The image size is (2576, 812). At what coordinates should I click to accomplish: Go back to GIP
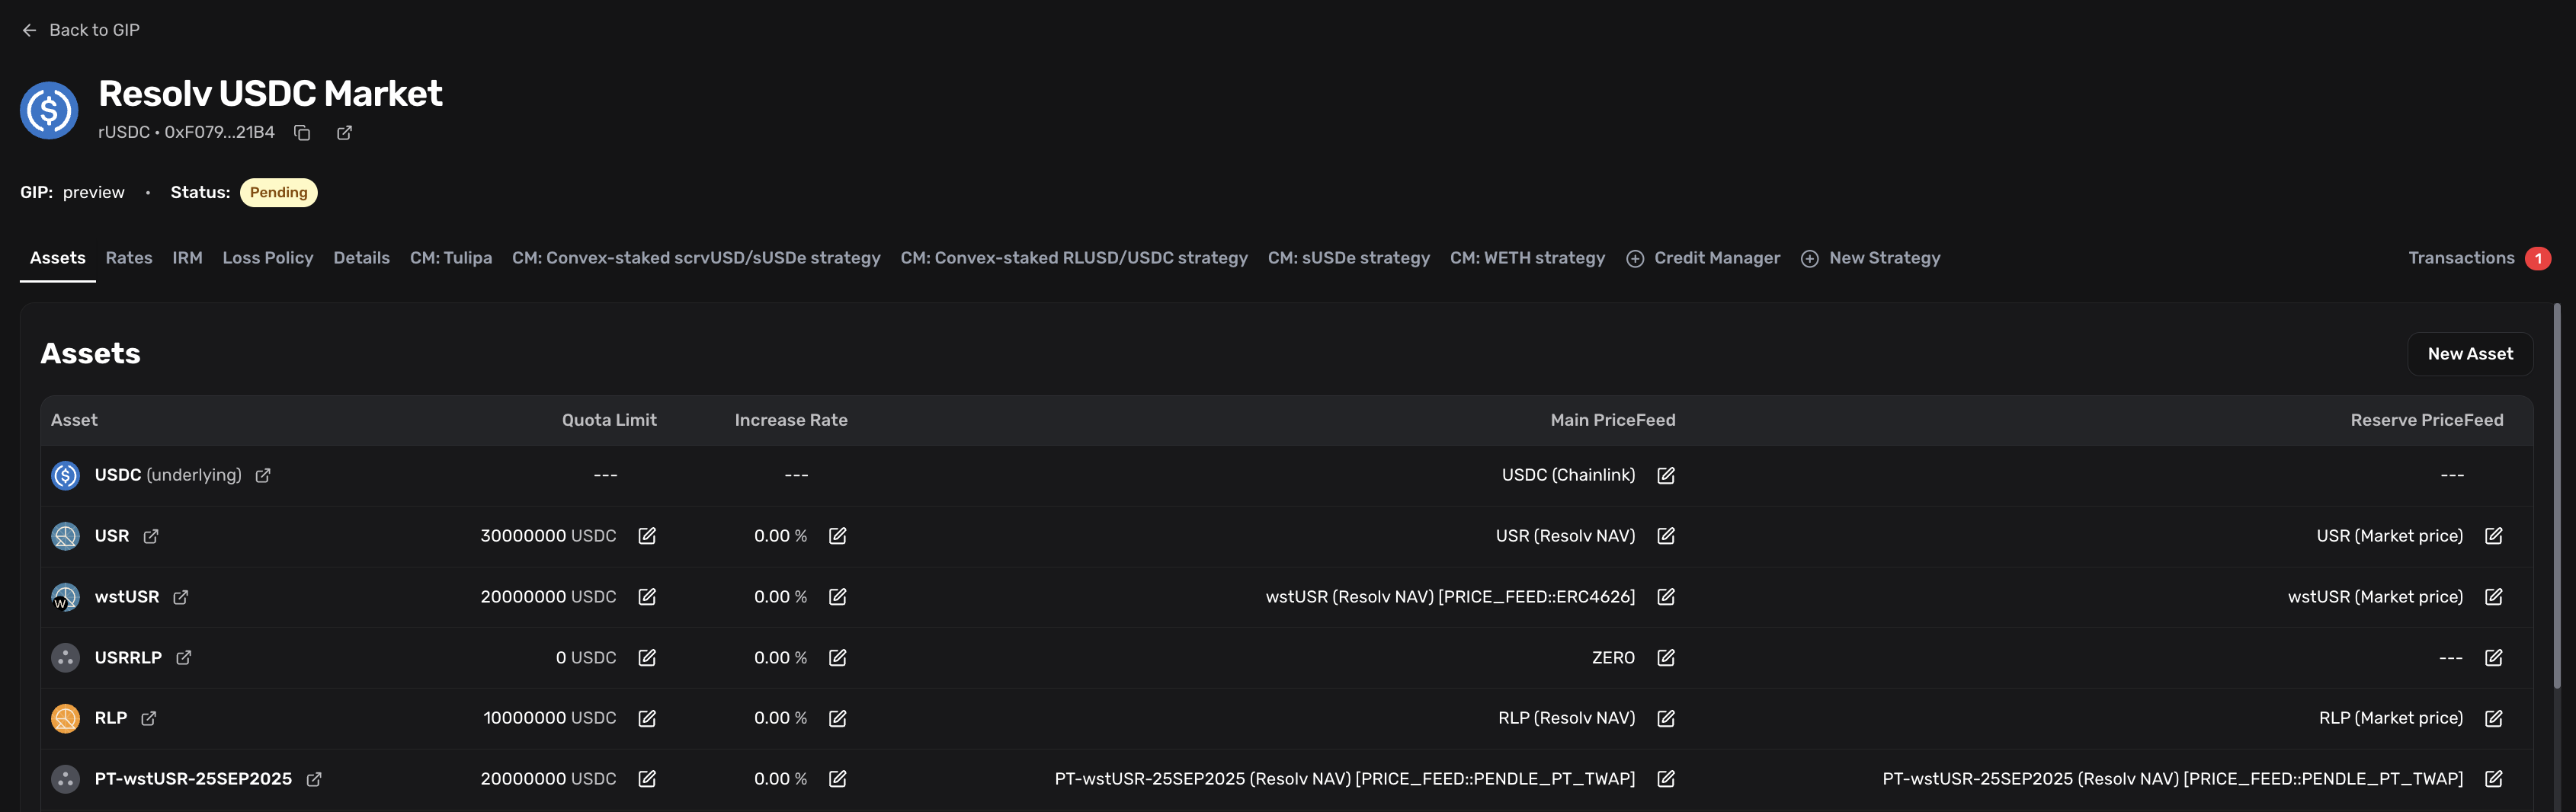(81, 30)
